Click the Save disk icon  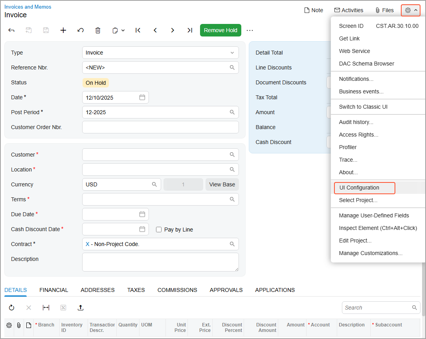pos(46,30)
